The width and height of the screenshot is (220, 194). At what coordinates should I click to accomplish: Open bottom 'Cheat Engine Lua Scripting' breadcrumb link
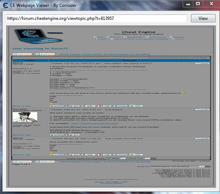129,161
